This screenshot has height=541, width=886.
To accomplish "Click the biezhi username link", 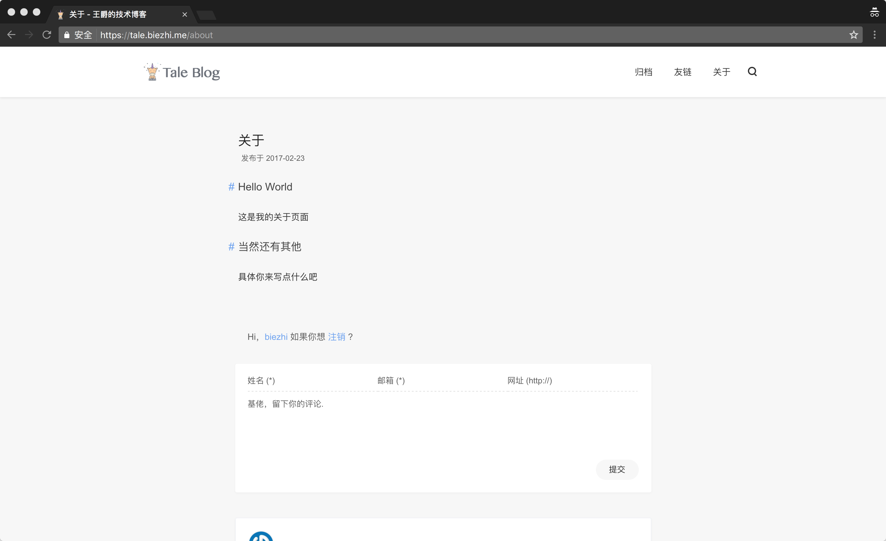I will 276,337.
